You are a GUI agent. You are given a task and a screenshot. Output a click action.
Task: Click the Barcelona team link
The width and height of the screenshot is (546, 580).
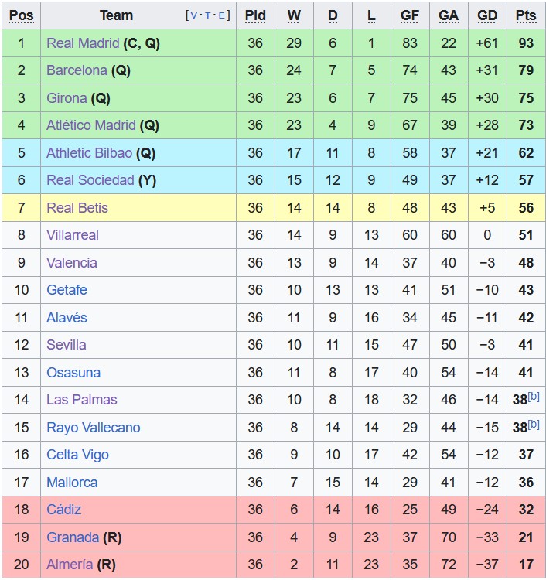(x=77, y=70)
